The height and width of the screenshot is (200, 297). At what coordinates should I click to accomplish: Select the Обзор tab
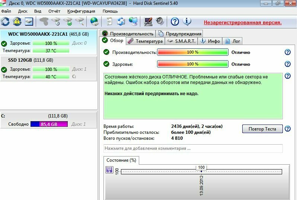[x=112, y=41]
